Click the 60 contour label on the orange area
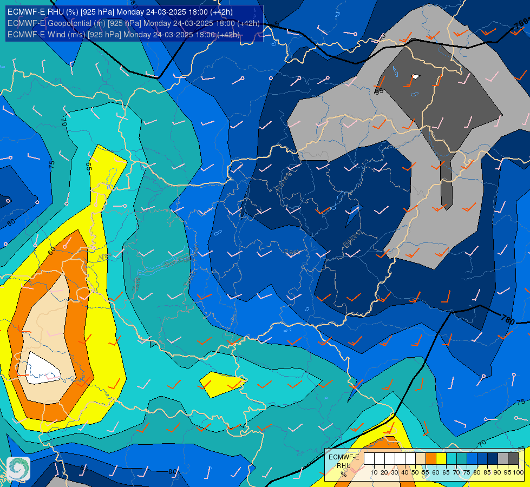The width and height of the screenshot is (530, 487). coord(51,251)
